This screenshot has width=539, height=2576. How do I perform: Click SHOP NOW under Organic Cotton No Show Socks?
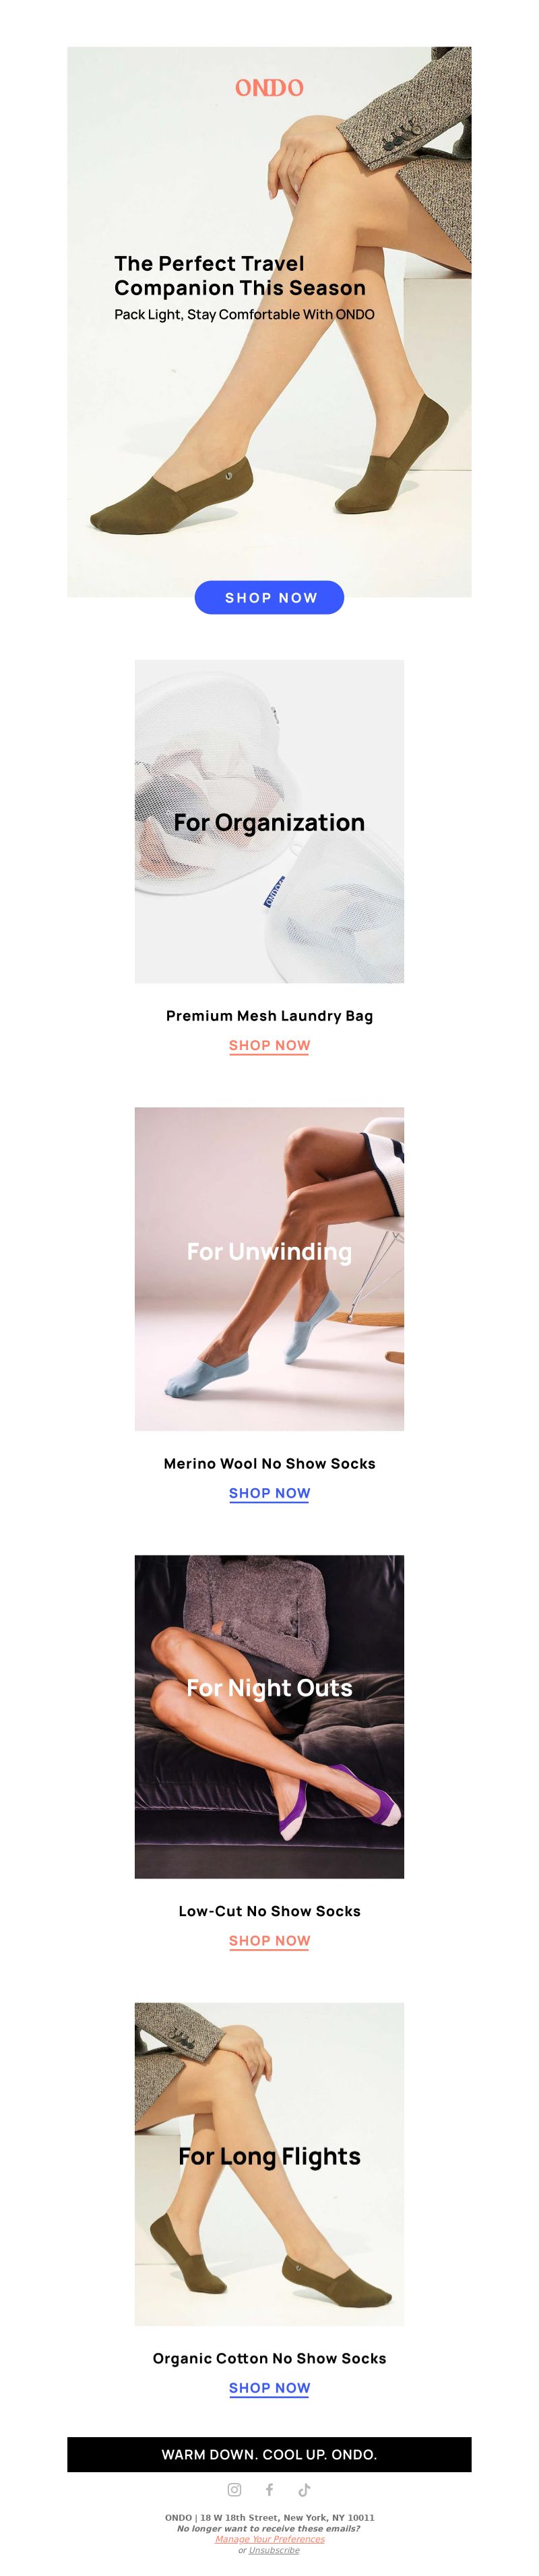tap(269, 2387)
